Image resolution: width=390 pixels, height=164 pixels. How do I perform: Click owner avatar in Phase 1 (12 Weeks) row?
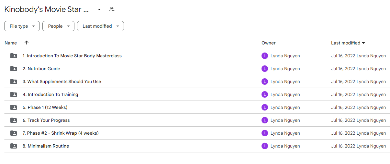(x=265, y=107)
